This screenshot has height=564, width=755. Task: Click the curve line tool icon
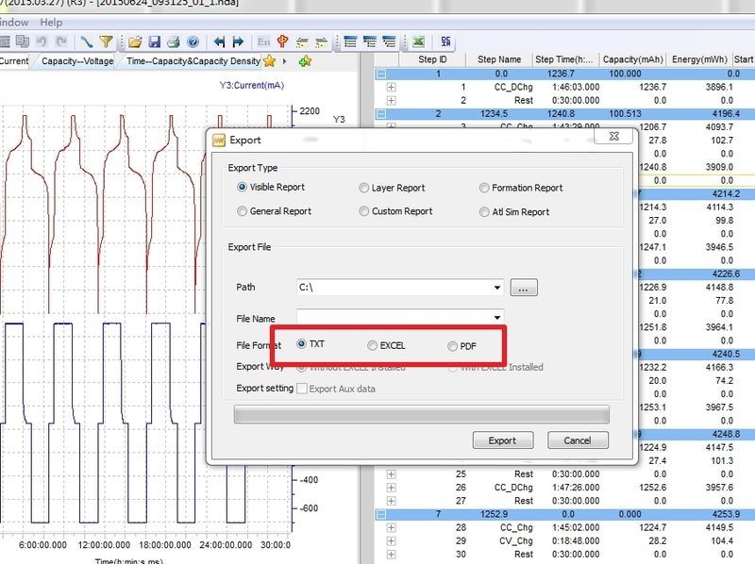[86, 41]
